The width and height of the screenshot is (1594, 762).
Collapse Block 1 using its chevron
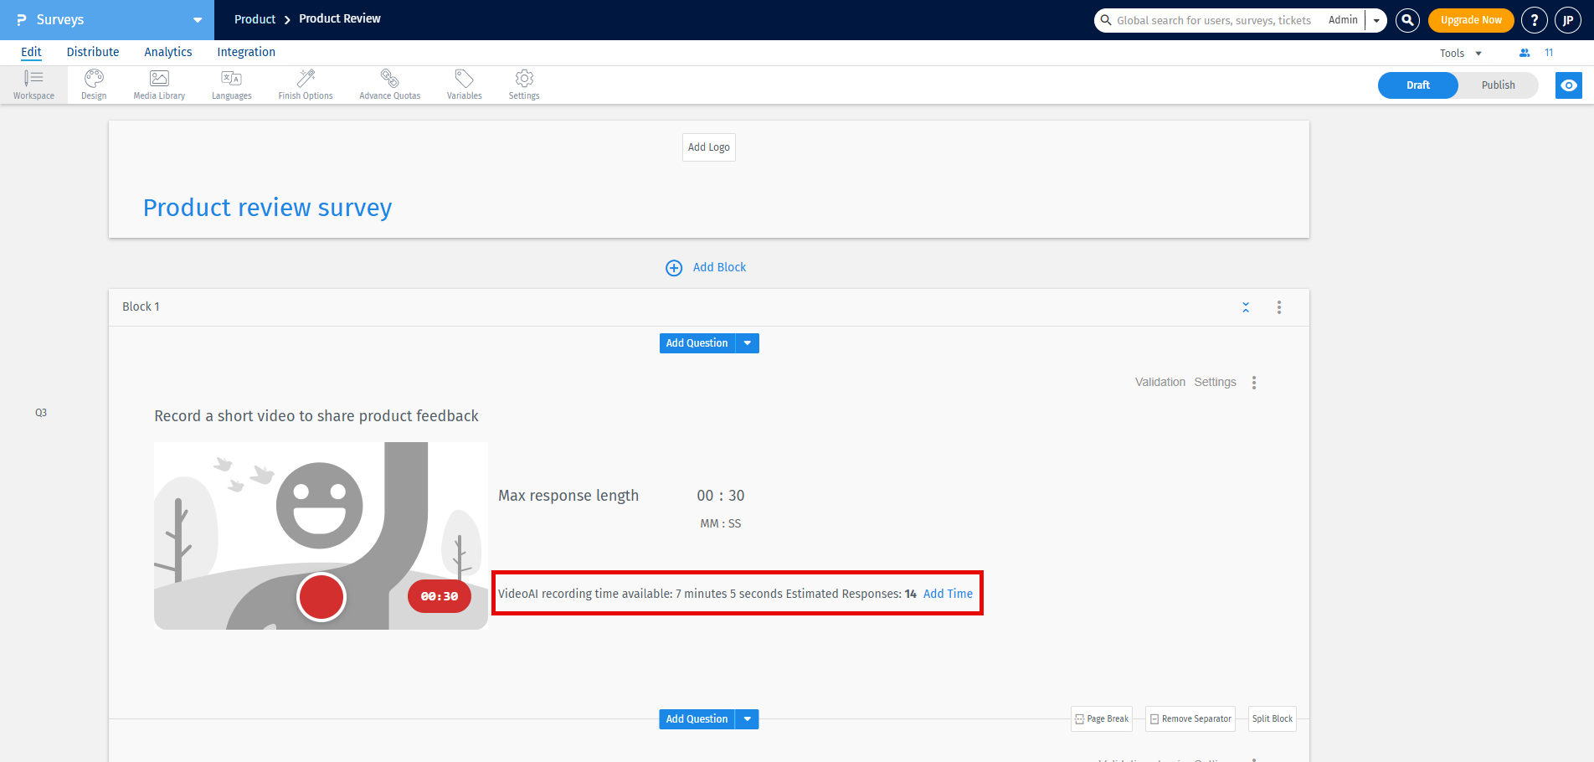click(x=1246, y=306)
